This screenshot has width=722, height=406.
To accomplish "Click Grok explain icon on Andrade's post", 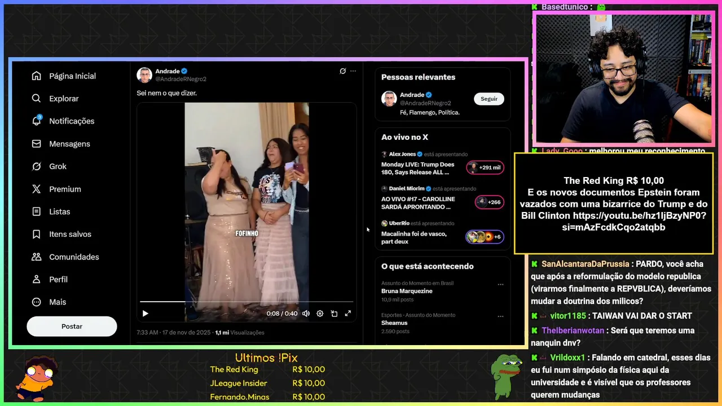I will click(x=342, y=71).
